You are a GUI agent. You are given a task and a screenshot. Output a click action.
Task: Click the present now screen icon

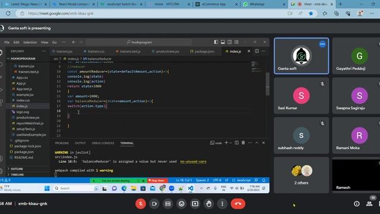click(x=195, y=204)
